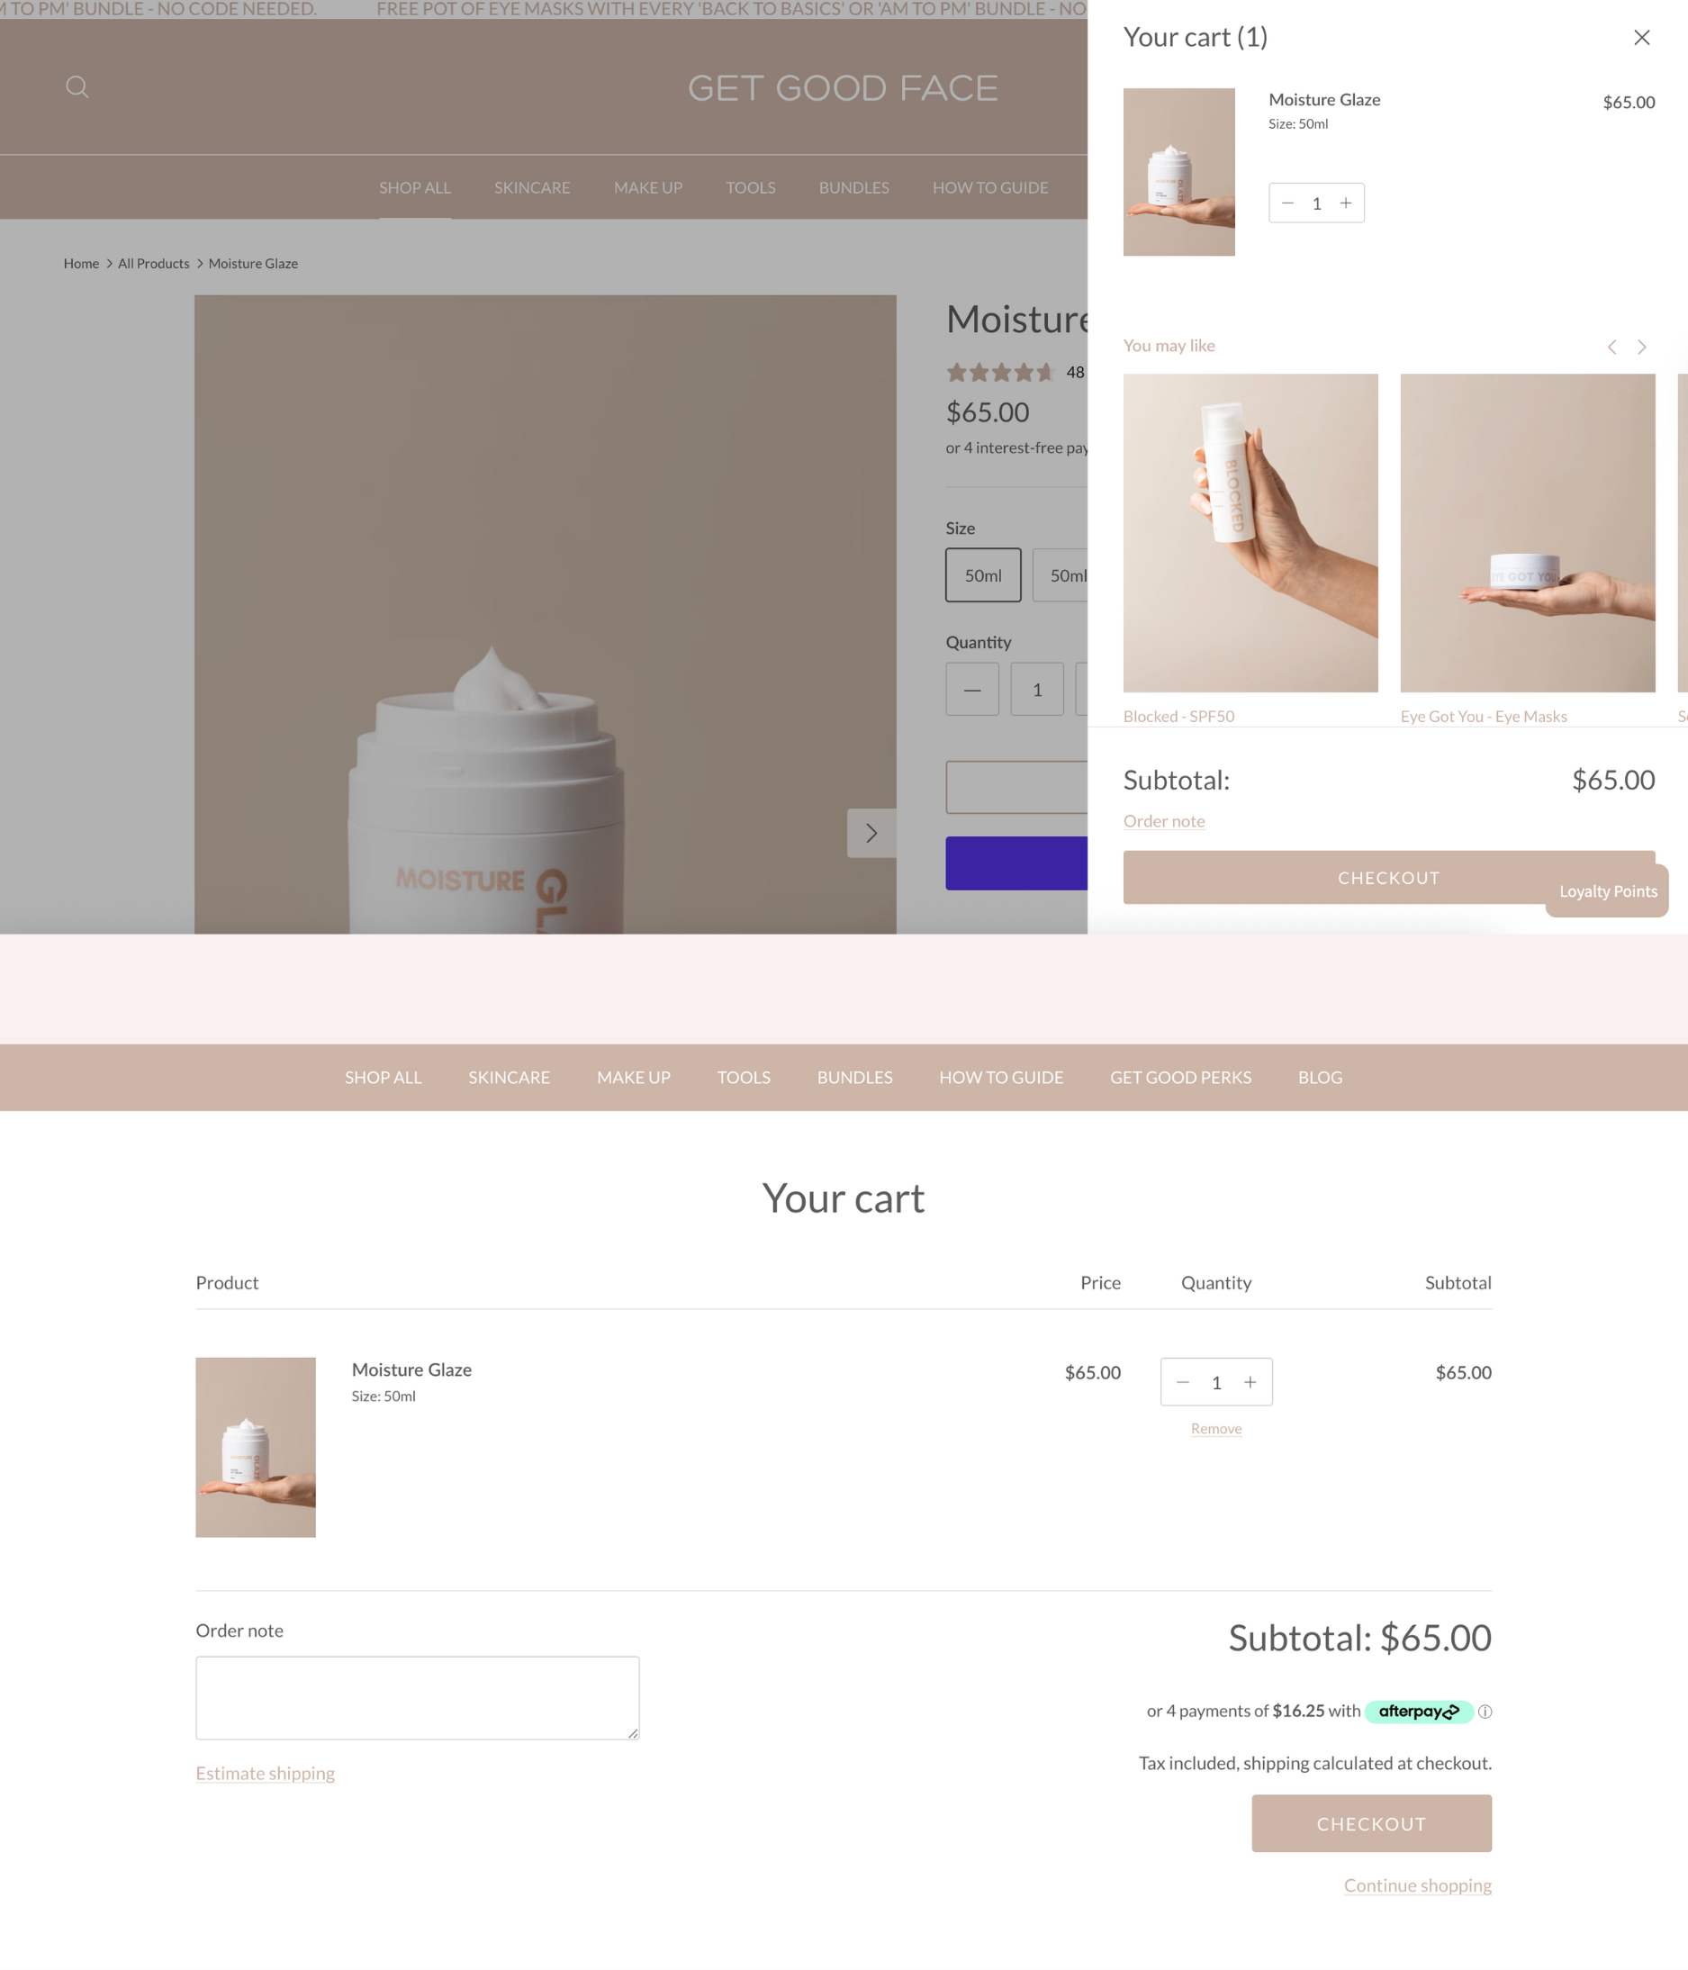This screenshot has width=1688, height=1970.
Task: Open Blocked - SPF50 product image
Action: coord(1250,532)
